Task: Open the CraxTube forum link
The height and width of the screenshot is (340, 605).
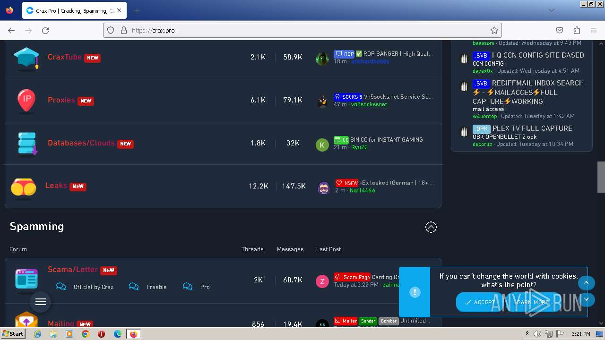Action: 65,57
